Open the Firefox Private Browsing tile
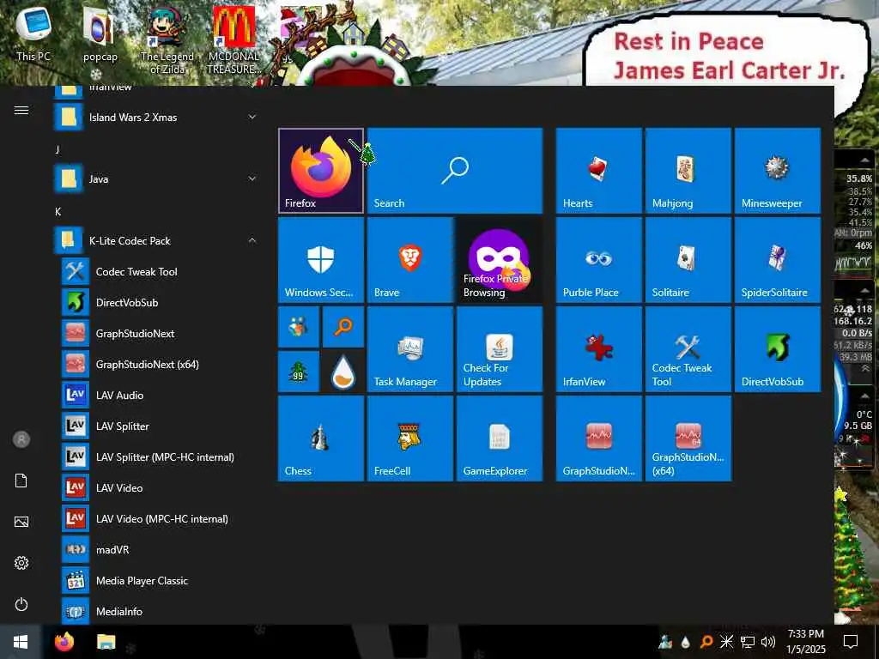Screen dimensions: 879x659 [500, 260]
